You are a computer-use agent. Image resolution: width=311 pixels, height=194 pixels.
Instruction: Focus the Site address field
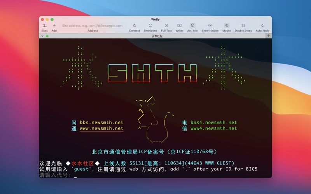pyautogui.click(x=93, y=26)
